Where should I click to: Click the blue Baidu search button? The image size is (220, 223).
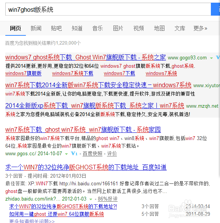point(215,9)
